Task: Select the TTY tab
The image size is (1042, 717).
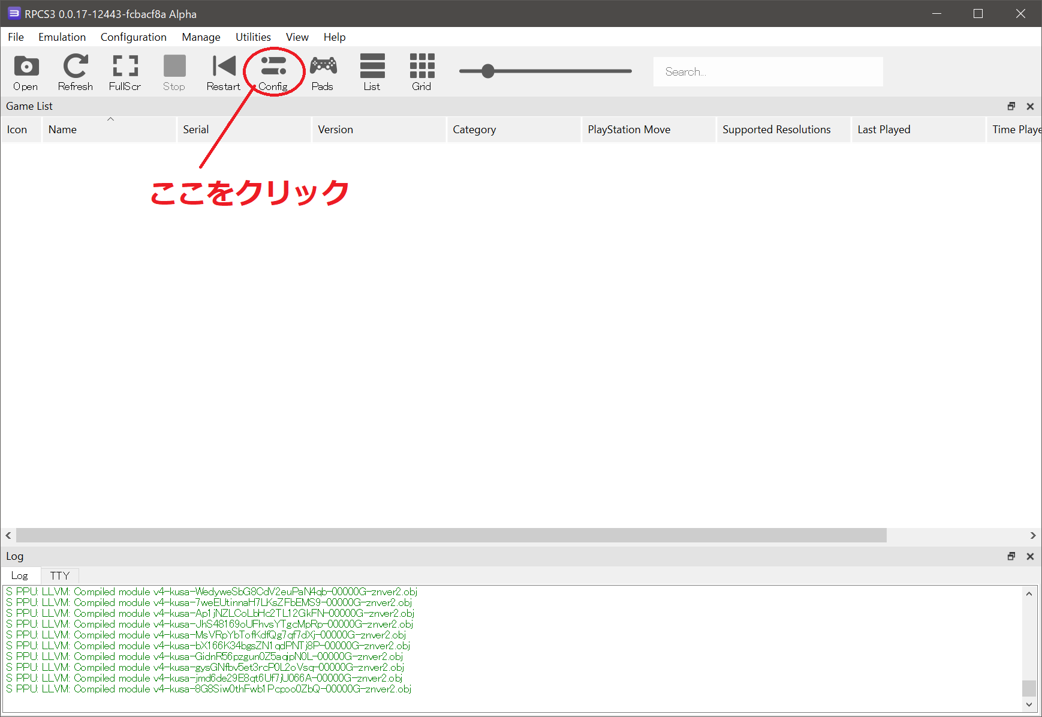Action: click(60, 575)
